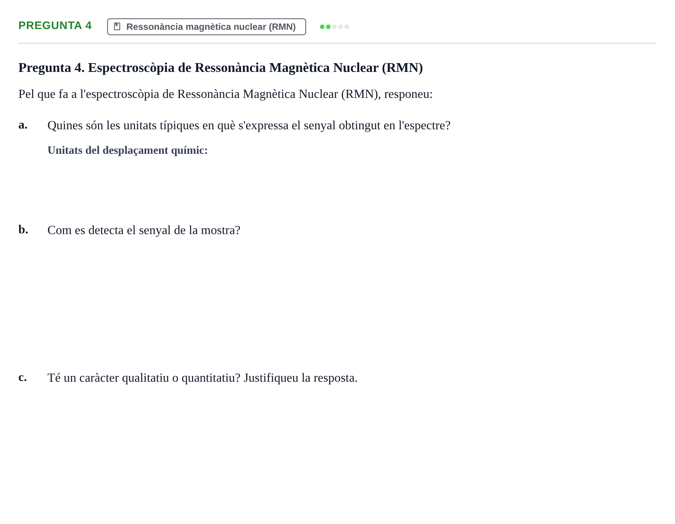Click the bold 'a.' item marker
This screenshot has height=524, width=675.
(x=23, y=125)
